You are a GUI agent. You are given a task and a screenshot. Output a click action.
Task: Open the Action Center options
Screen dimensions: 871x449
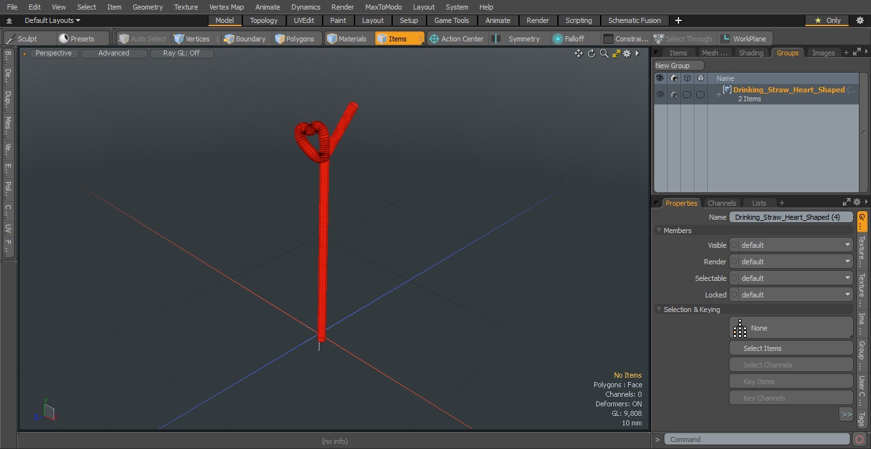(x=457, y=39)
